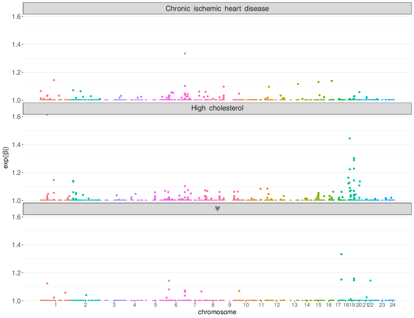
Task: Click the 1.0 tick in Chronic ischemic panel
Action: (16, 100)
